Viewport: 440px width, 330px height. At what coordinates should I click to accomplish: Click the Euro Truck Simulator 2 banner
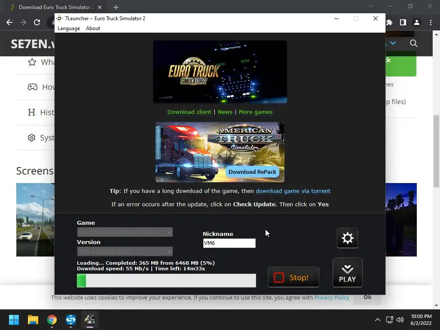click(x=220, y=72)
